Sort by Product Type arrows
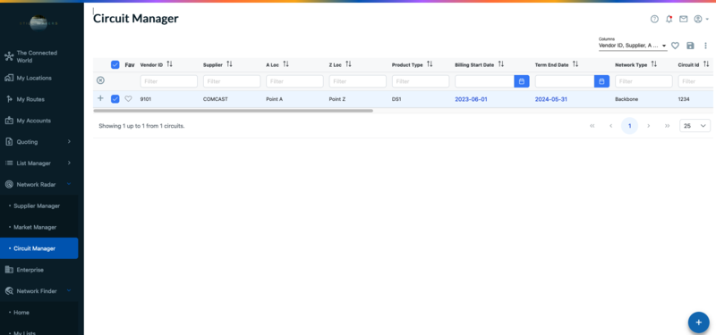Screen dimensions: 716x335 click(x=430, y=64)
